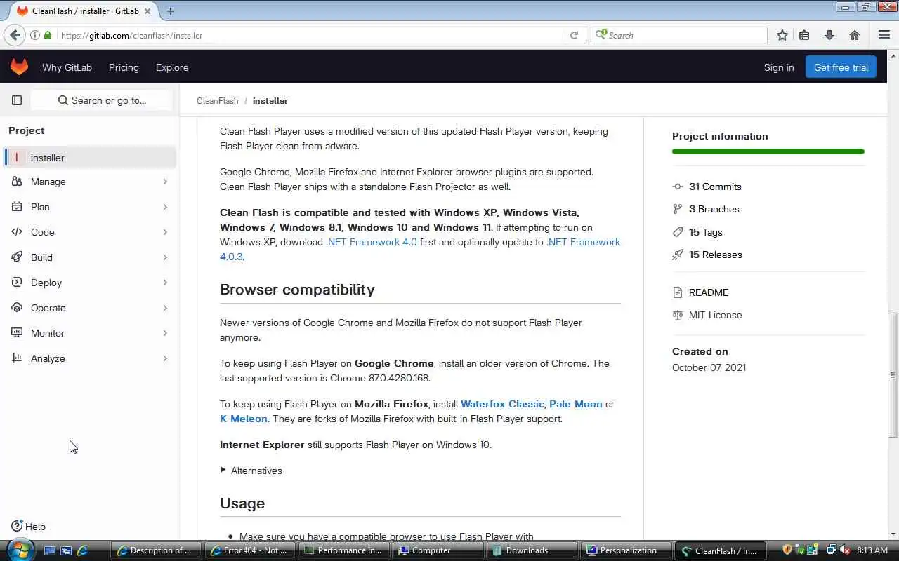Open the README link

(709, 292)
